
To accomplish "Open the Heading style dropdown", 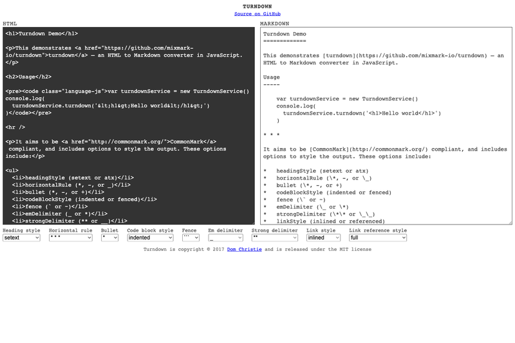I will (21, 237).
